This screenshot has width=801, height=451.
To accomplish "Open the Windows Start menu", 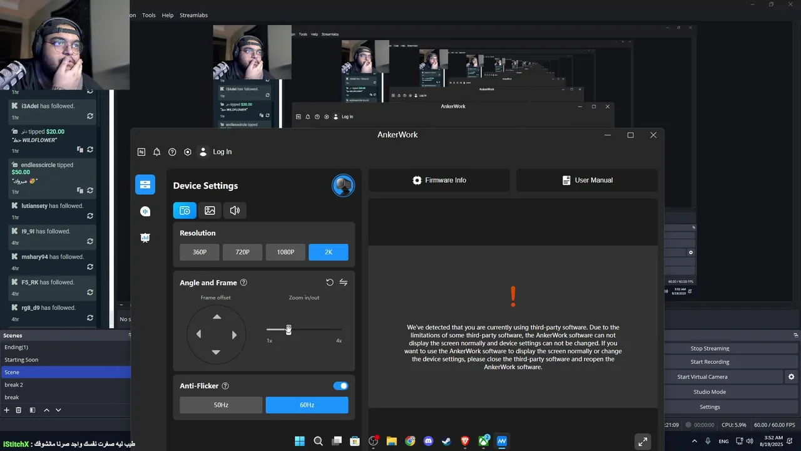I will pyautogui.click(x=300, y=441).
